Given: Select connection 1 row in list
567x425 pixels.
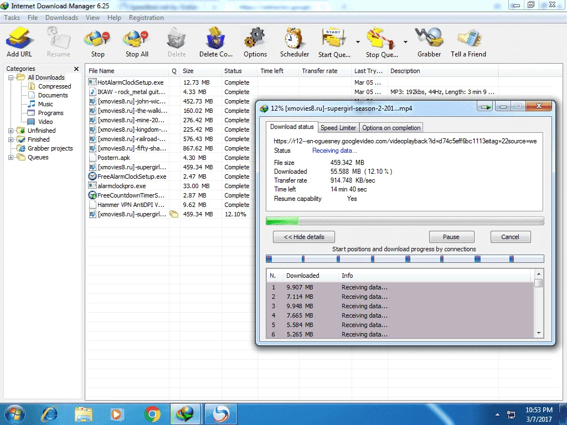Looking at the screenshot, I should click(400, 287).
